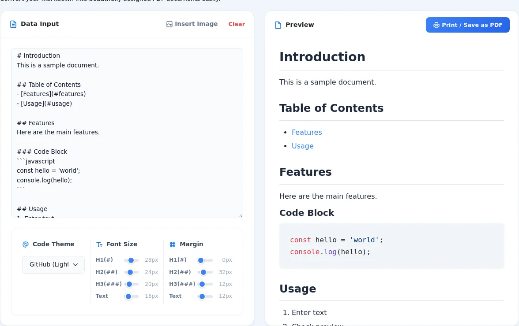Click the 'Data Input' panel title
This screenshot has width=519, height=326.
[40, 24]
